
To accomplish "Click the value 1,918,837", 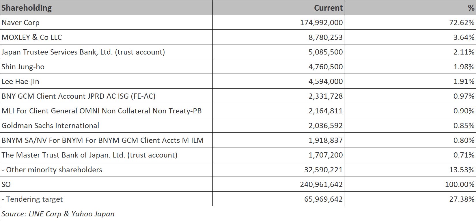I will (326, 140).
